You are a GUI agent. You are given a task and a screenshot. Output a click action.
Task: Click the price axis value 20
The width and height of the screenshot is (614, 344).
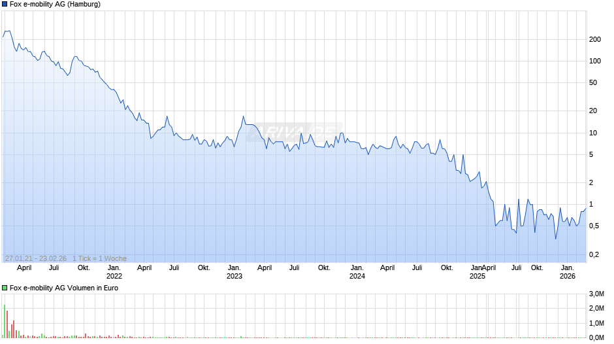click(x=593, y=111)
